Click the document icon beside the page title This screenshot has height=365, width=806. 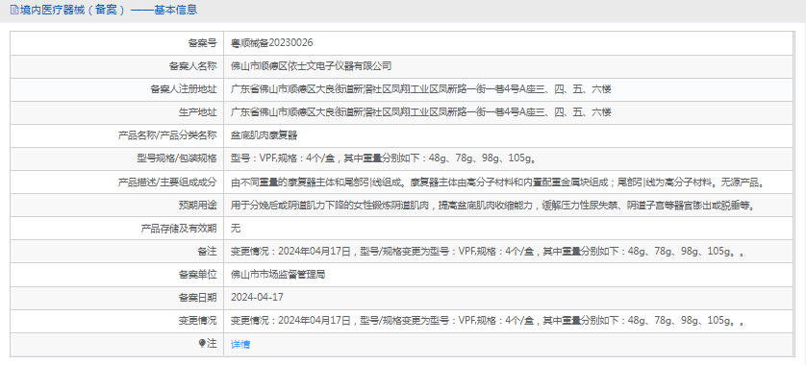click(x=13, y=10)
